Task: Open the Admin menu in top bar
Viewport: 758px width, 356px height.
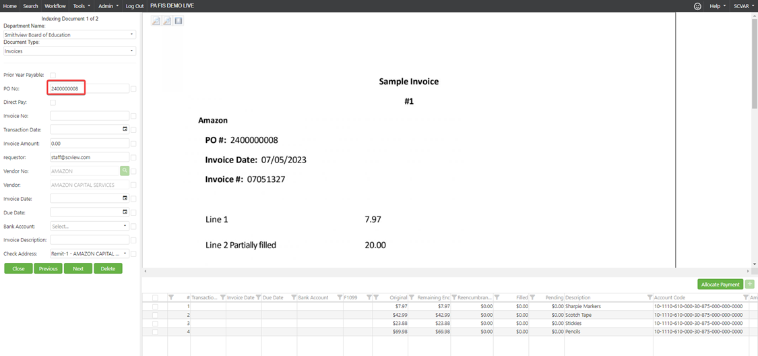Action: click(108, 6)
